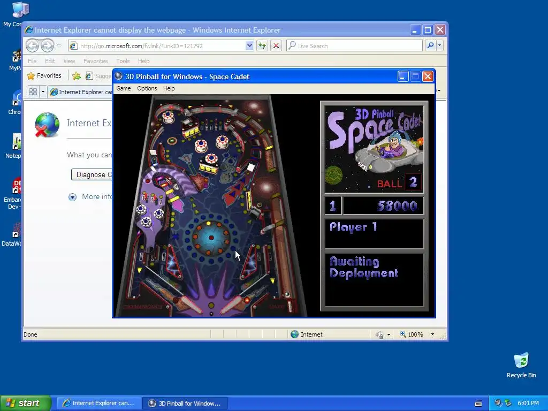Click the Awaiting Deployment message
The height and width of the screenshot is (411, 548).
tap(364, 268)
